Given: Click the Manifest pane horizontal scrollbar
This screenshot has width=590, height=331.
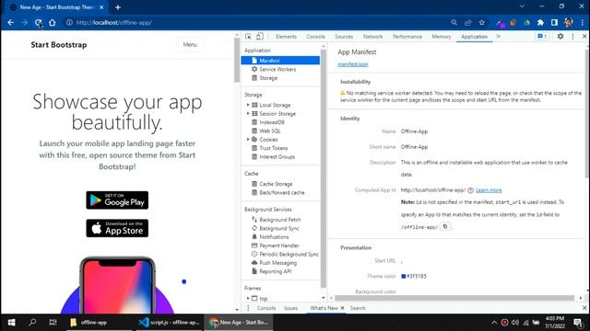Looking at the screenshot, I should coord(454,298).
